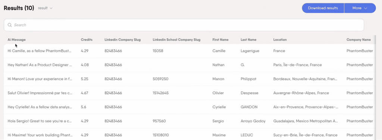Open Manon Philippot's AI message cell
Viewport: 382px width, 140px height.
(x=40, y=79)
